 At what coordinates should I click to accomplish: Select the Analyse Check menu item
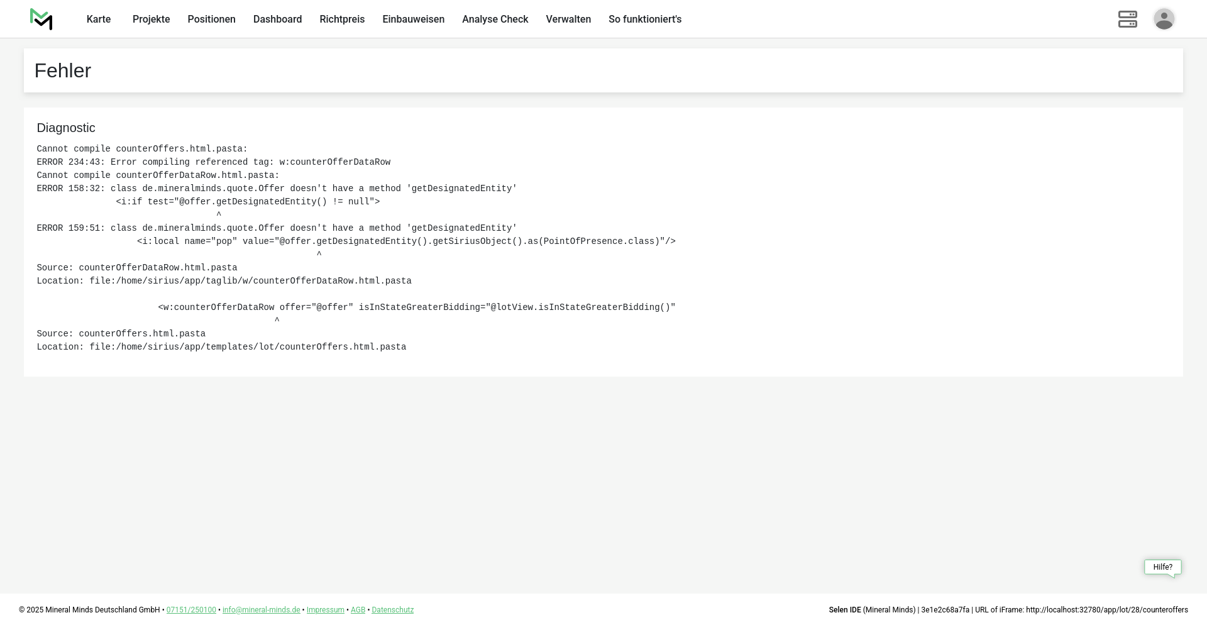[x=495, y=19]
